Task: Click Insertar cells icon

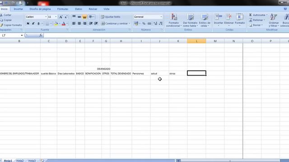Action: pos(219,17)
